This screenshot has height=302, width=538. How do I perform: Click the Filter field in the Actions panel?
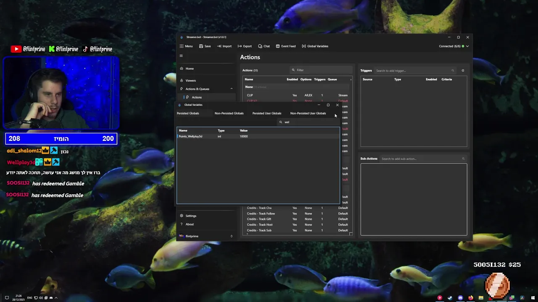pyautogui.click(x=322, y=70)
